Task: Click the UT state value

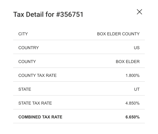Action: coord(137,89)
